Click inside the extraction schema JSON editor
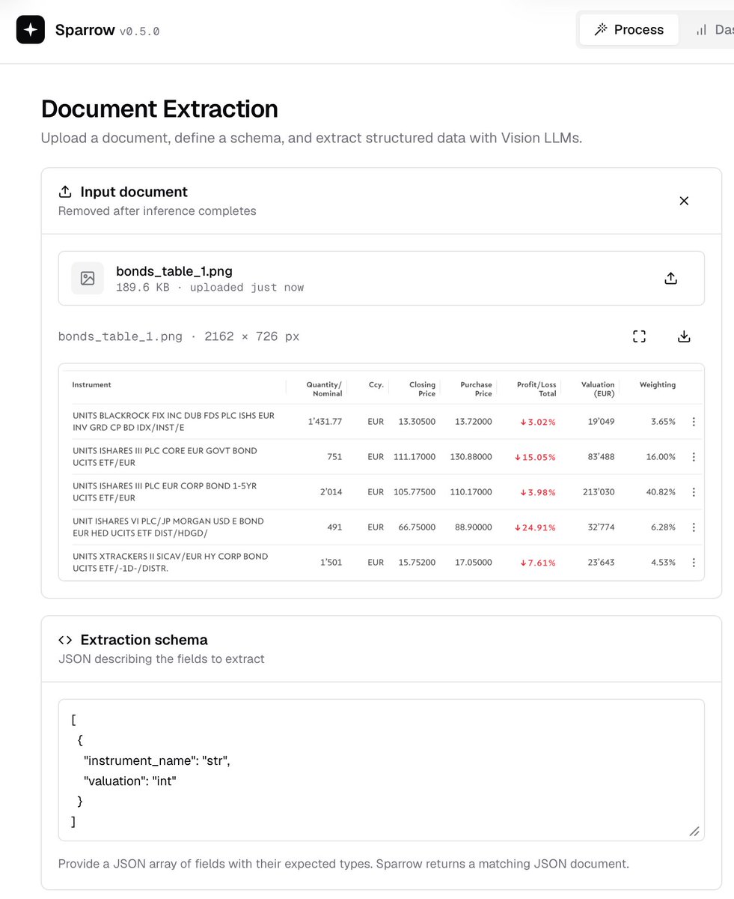The height and width of the screenshot is (899, 734). click(382, 770)
